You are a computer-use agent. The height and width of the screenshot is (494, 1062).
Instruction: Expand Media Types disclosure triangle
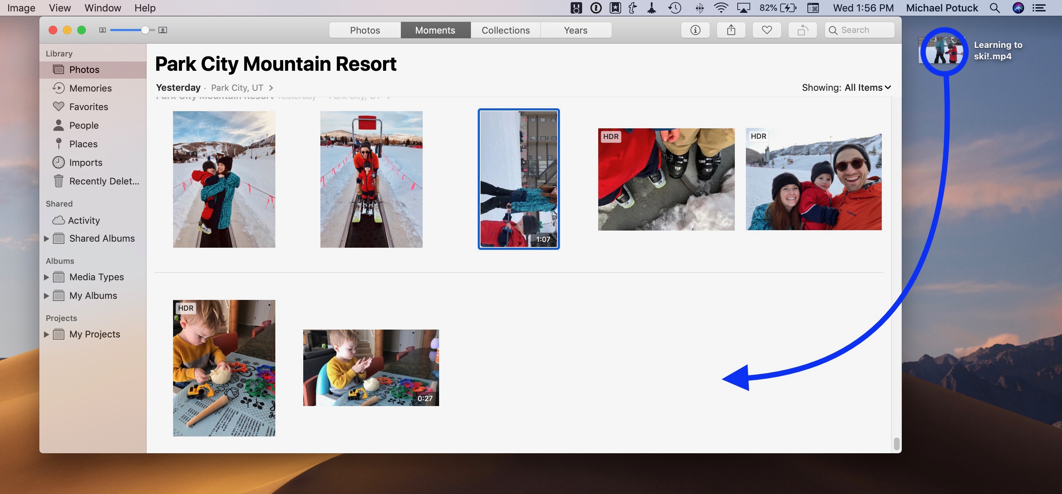coord(46,277)
